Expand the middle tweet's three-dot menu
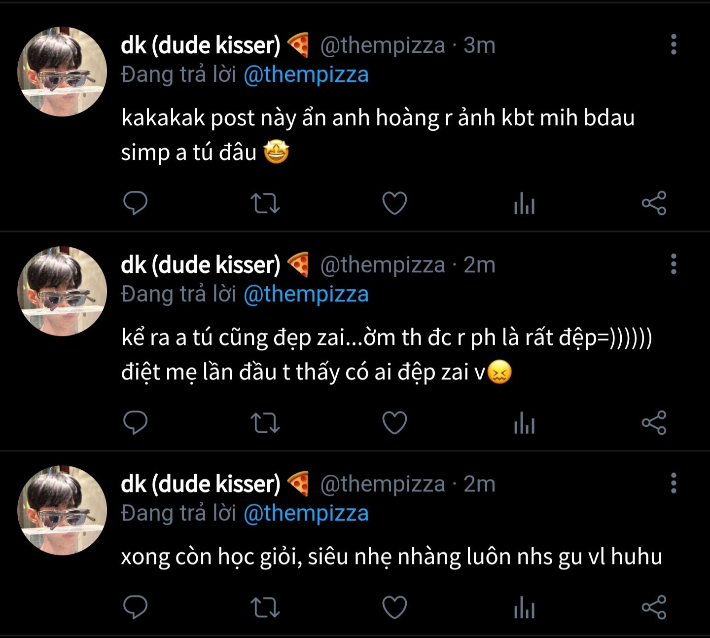The image size is (710, 638). tap(674, 264)
